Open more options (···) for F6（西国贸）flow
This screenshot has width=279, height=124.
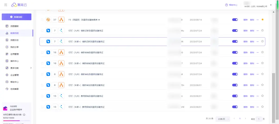(258, 20)
